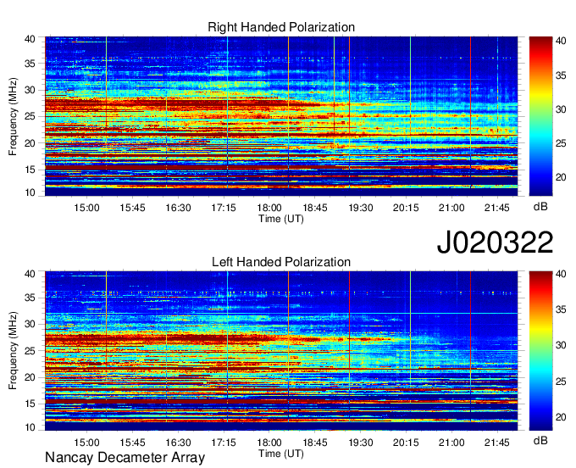Click the 19:30 time tick under the left-handed plot
Image resolution: width=576 pixels, height=468 pixels.
pos(360,443)
